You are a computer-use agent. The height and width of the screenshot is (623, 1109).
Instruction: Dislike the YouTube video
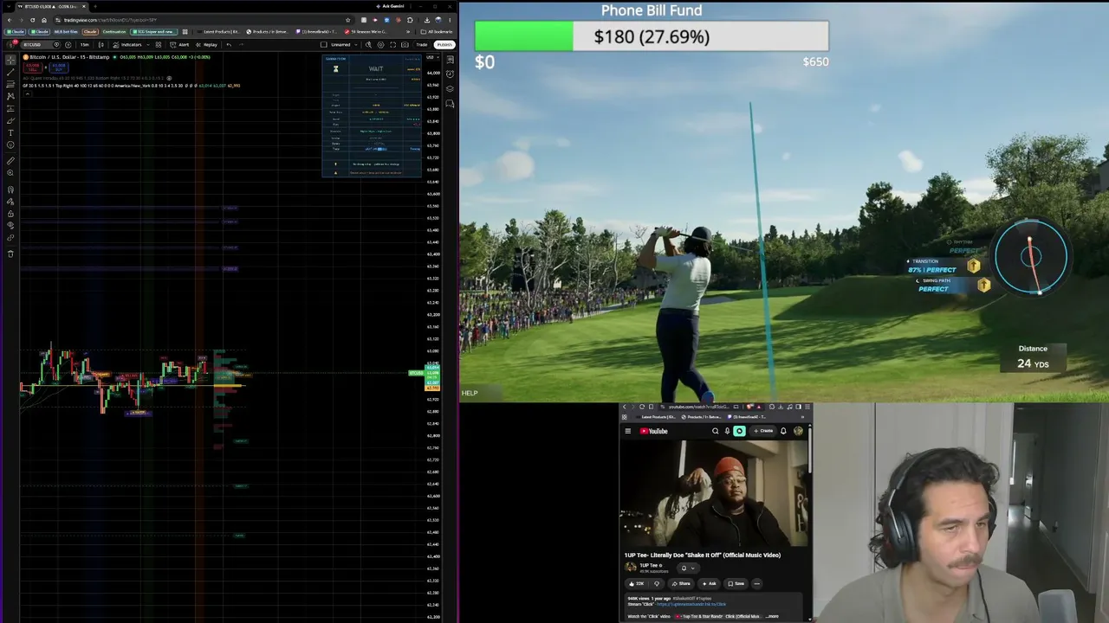(x=657, y=583)
